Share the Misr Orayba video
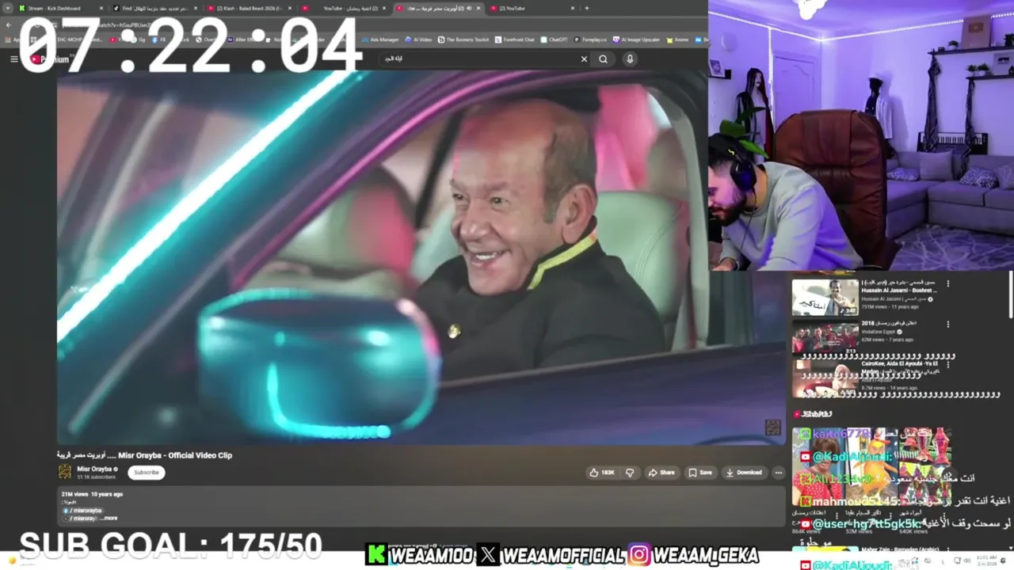 (661, 473)
